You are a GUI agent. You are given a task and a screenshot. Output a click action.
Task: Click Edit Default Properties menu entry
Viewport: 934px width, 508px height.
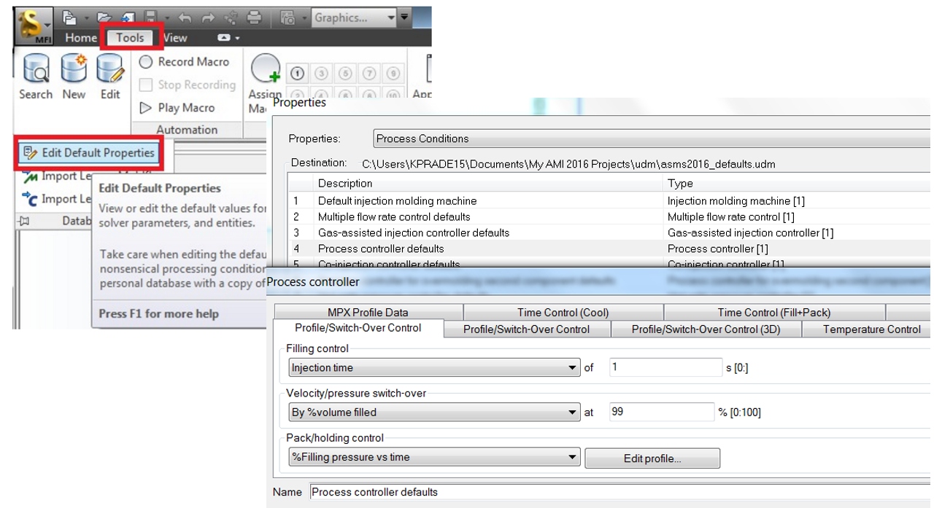point(89,153)
